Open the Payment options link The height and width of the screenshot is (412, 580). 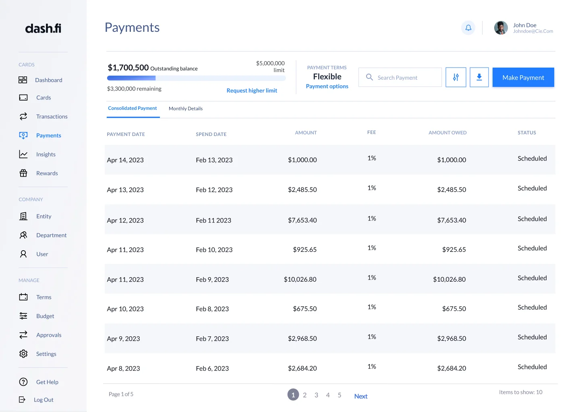point(327,87)
